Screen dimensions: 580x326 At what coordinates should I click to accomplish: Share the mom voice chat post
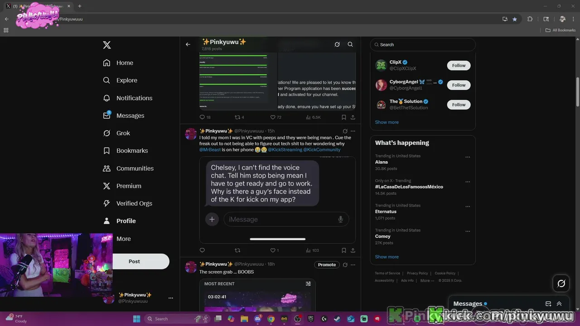click(353, 250)
